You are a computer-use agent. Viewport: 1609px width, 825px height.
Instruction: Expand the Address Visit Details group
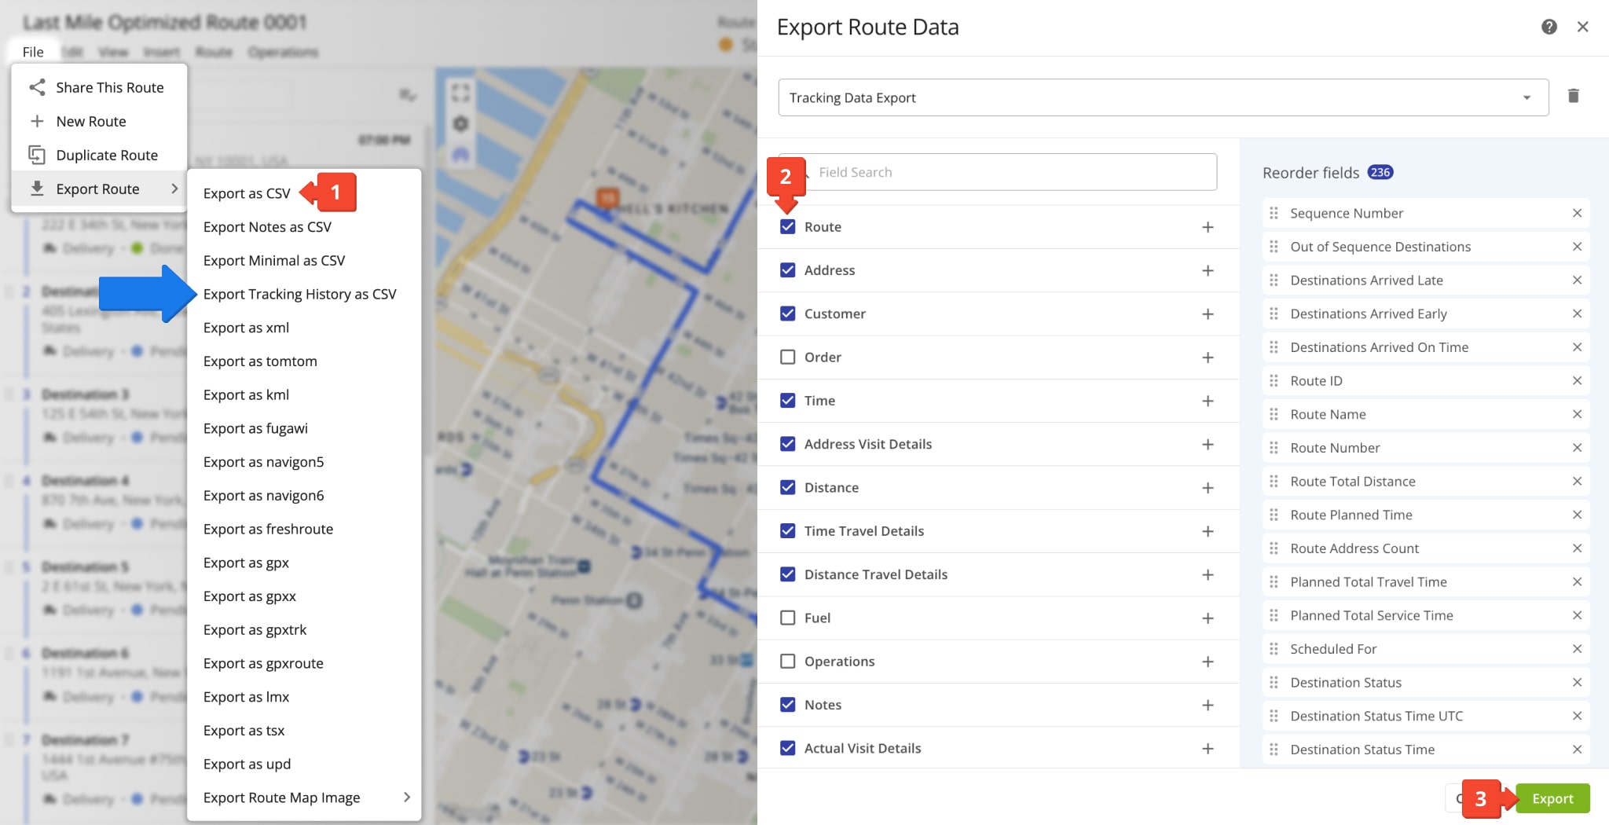(x=1208, y=445)
